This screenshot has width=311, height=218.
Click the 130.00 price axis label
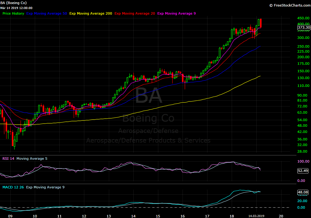click(x=303, y=78)
